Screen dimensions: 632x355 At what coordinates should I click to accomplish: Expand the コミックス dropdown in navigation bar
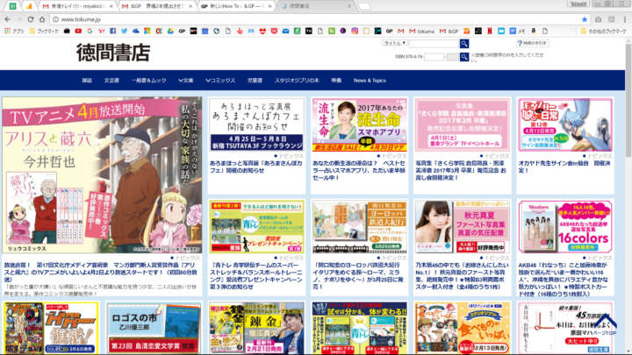tap(220, 81)
